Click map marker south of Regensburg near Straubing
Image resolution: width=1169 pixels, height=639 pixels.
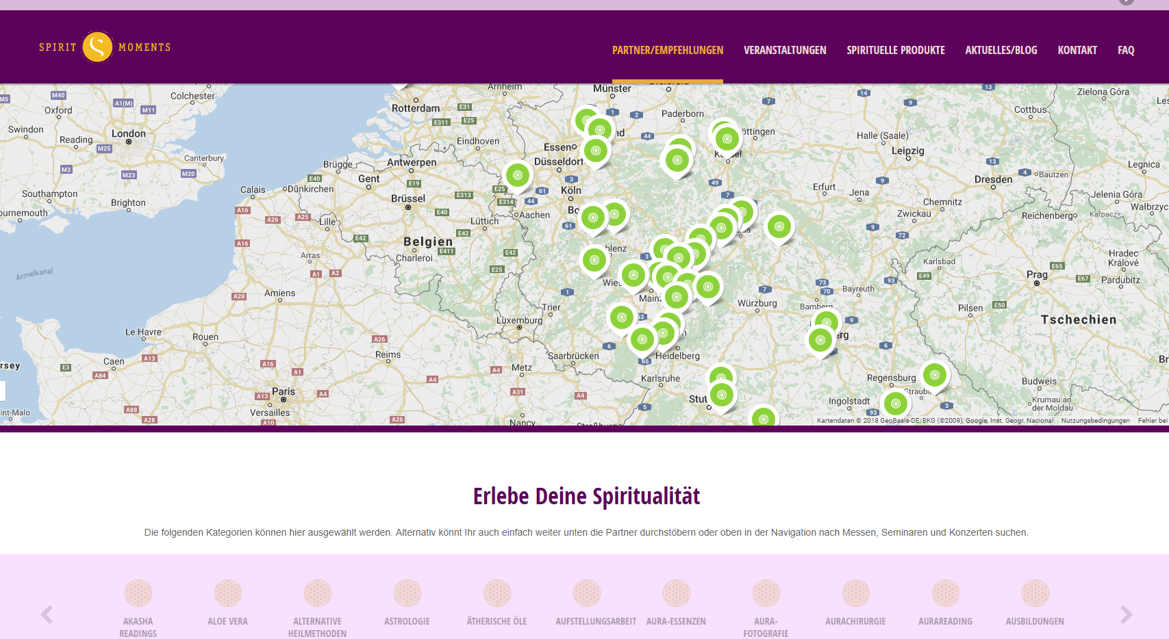click(896, 404)
